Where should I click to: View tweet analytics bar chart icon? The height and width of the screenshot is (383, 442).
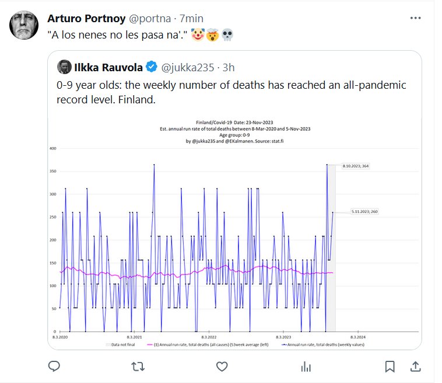pos(305,367)
